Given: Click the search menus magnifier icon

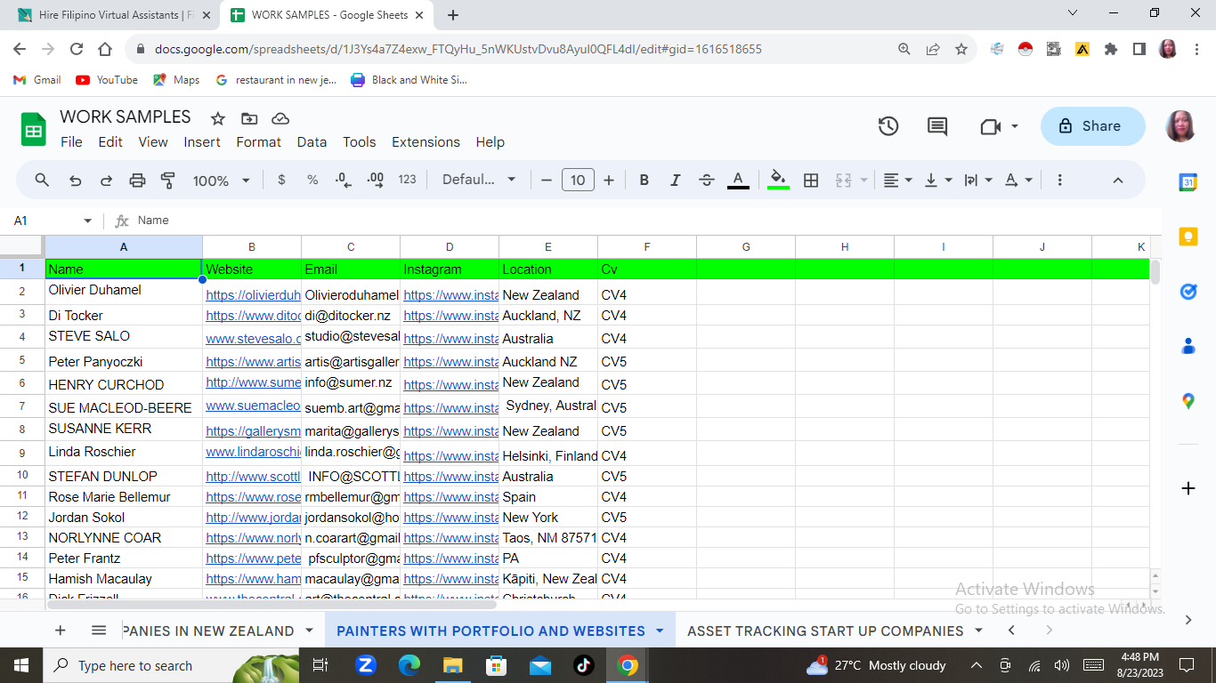Looking at the screenshot, I should [42, 180].
